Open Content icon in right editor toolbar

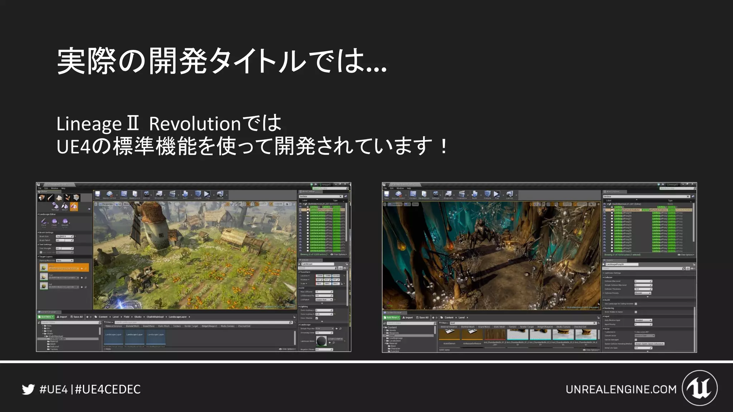pos(413,195)
